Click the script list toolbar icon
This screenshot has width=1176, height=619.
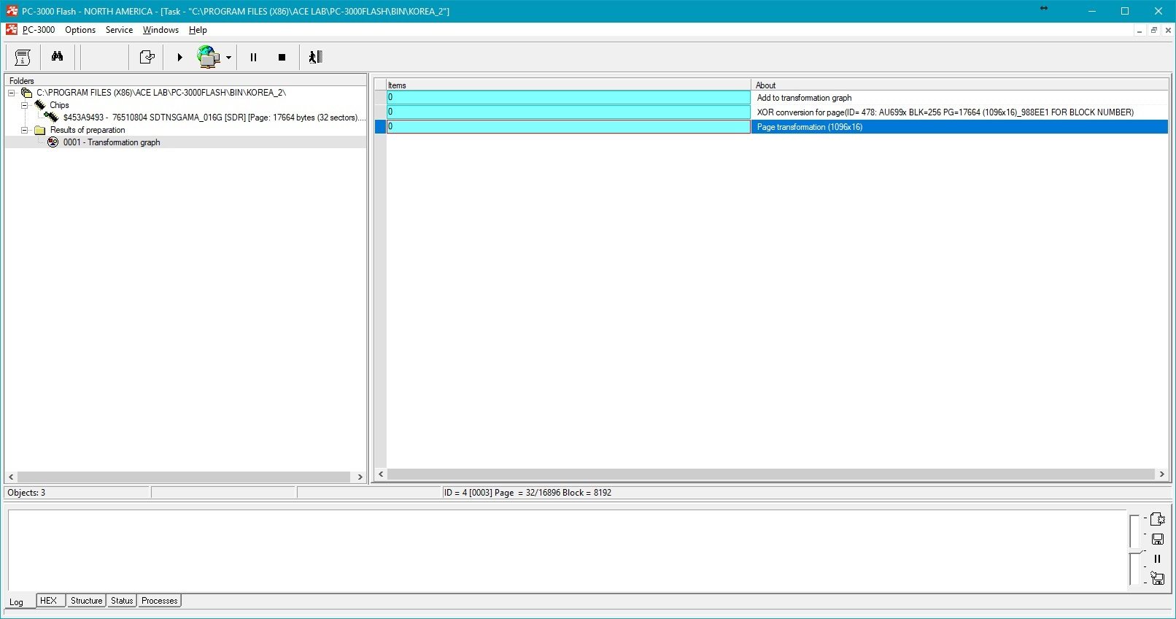pos(23,57)
